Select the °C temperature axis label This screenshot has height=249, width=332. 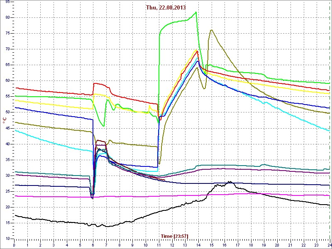tap(5, 120)
